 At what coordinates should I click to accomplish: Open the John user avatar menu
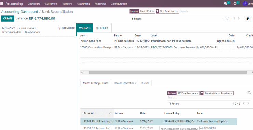coord(245,4)
